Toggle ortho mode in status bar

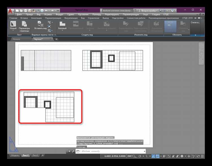pos(136,156)
